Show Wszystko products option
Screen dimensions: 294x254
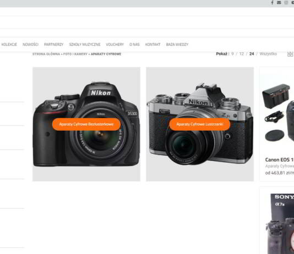click(x=268, y=54)
